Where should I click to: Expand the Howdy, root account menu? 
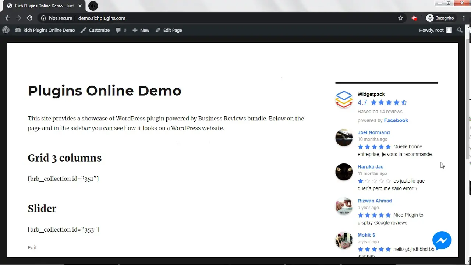[435, 30]
